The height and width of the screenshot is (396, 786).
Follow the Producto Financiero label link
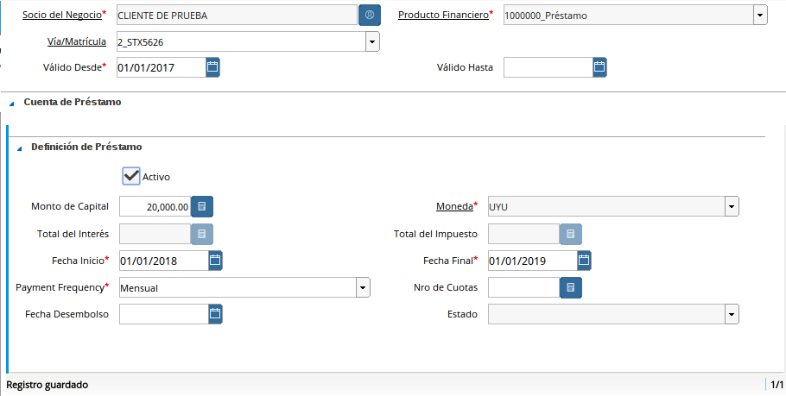443,16
